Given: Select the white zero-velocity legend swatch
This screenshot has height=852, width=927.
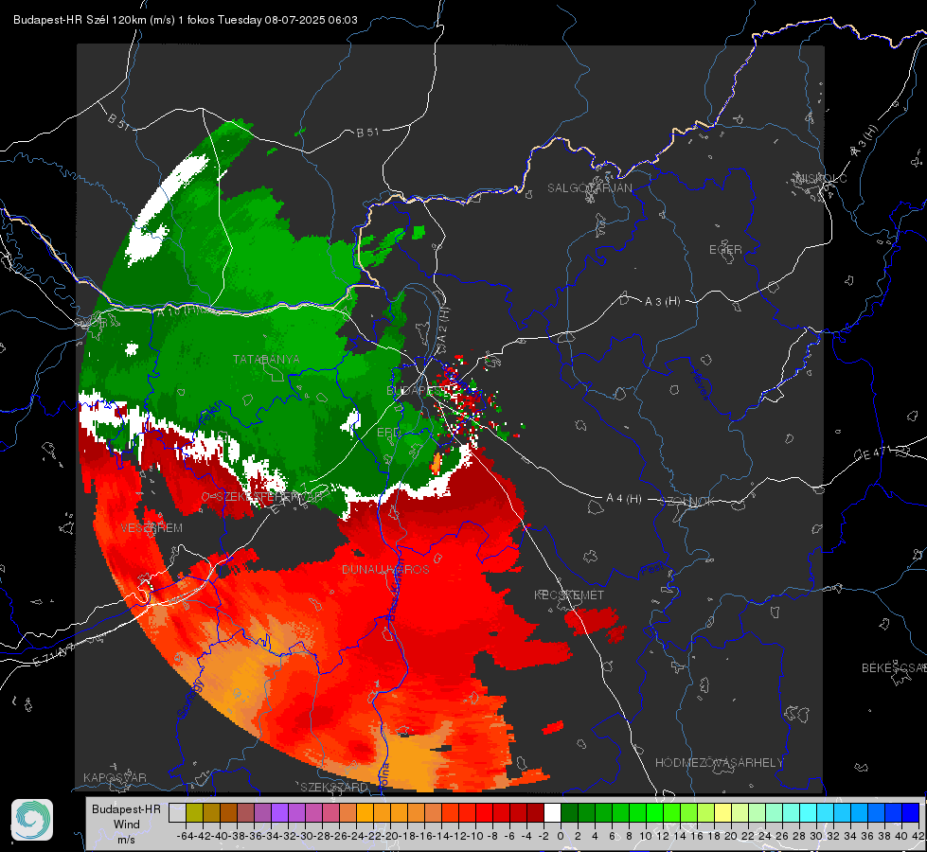Looking at the screenshot, I should [x=552, y=812].
